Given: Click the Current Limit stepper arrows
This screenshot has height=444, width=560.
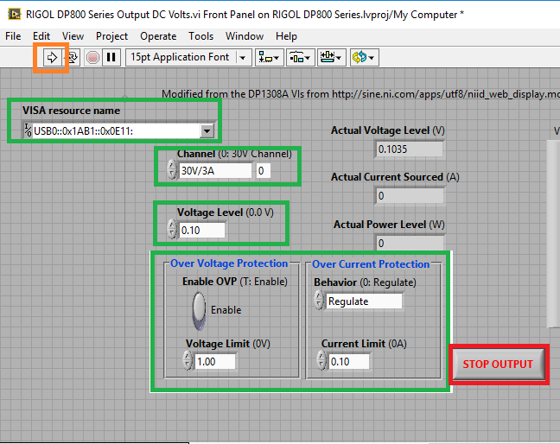Looking at the screenshot, I should pyautogui.click(x=321, y=360).
